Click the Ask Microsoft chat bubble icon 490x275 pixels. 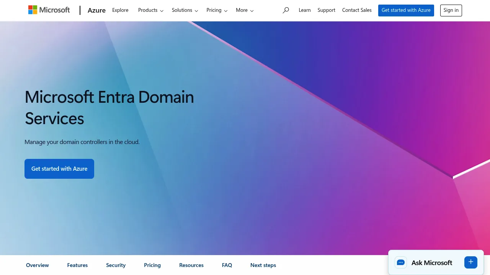click(x=401, y=262)
